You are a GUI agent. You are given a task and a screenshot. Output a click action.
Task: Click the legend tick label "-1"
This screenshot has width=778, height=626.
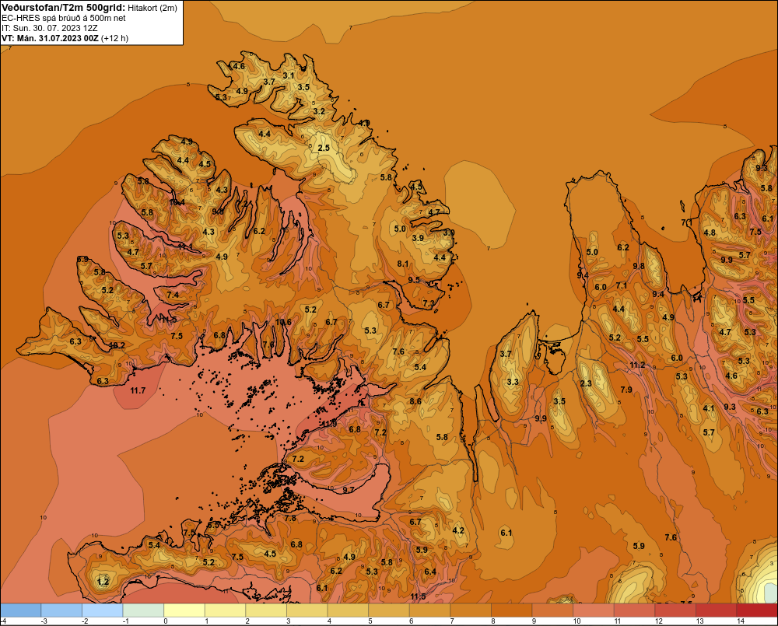(126, 621)
